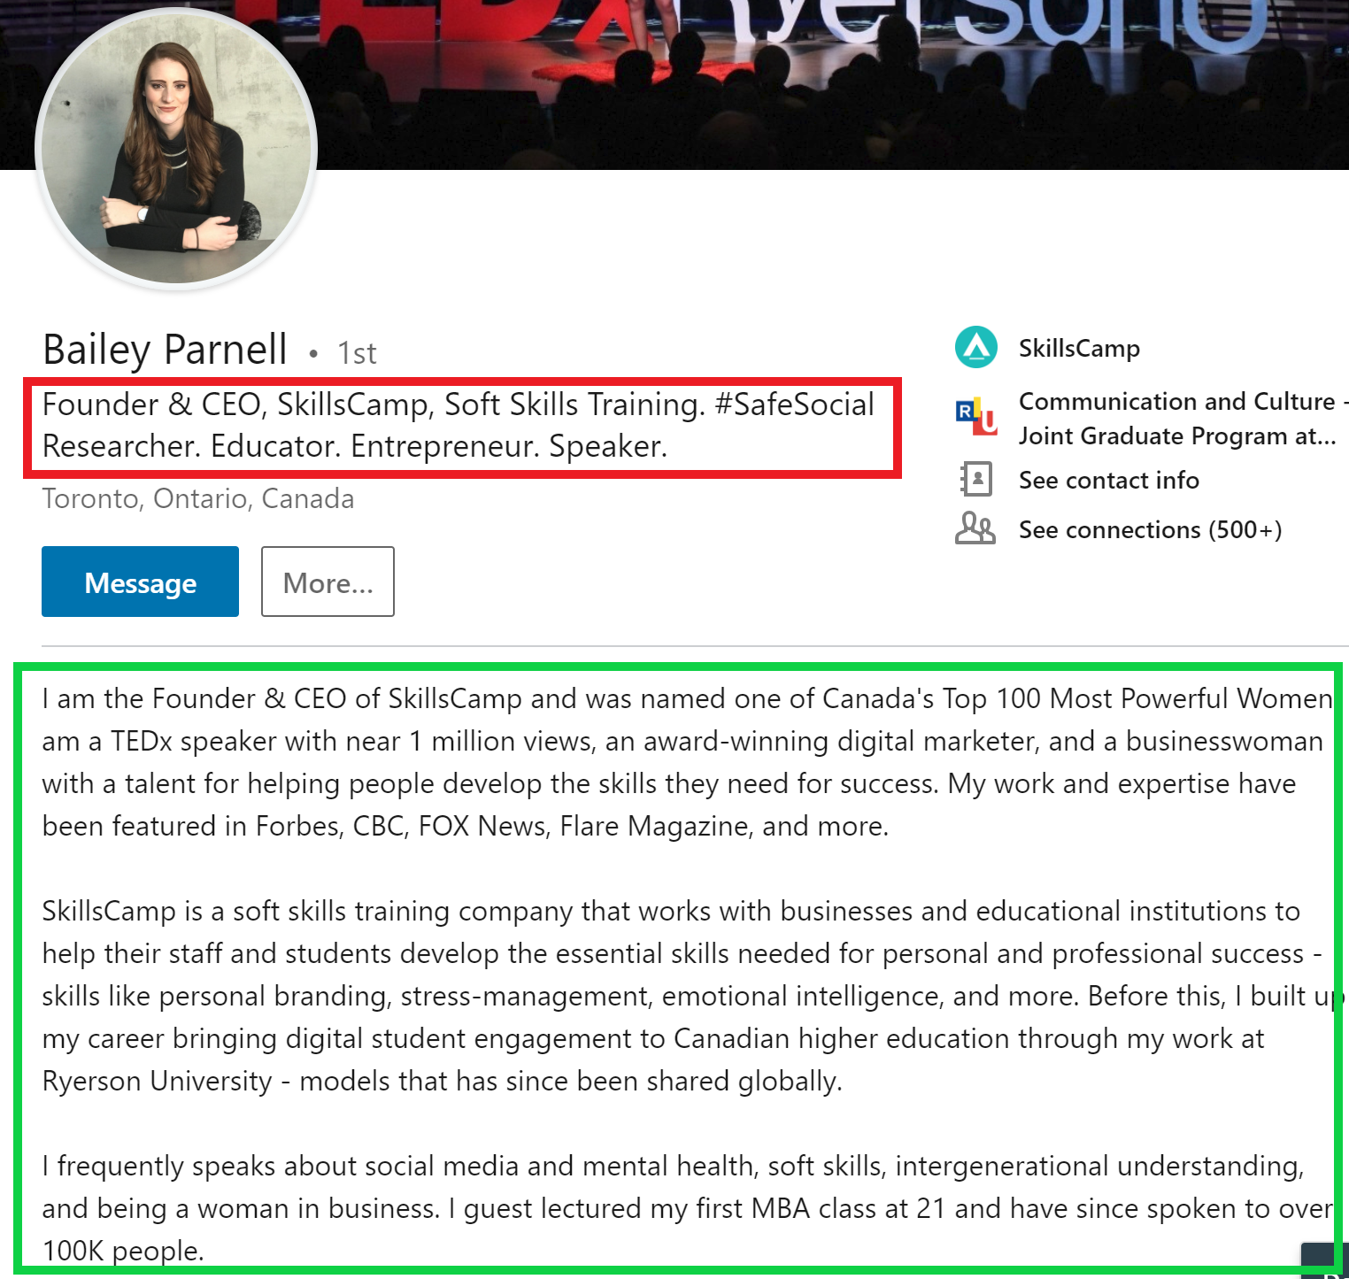
Task: Click the 1st degree connection badge
Action: pos(357,353)
